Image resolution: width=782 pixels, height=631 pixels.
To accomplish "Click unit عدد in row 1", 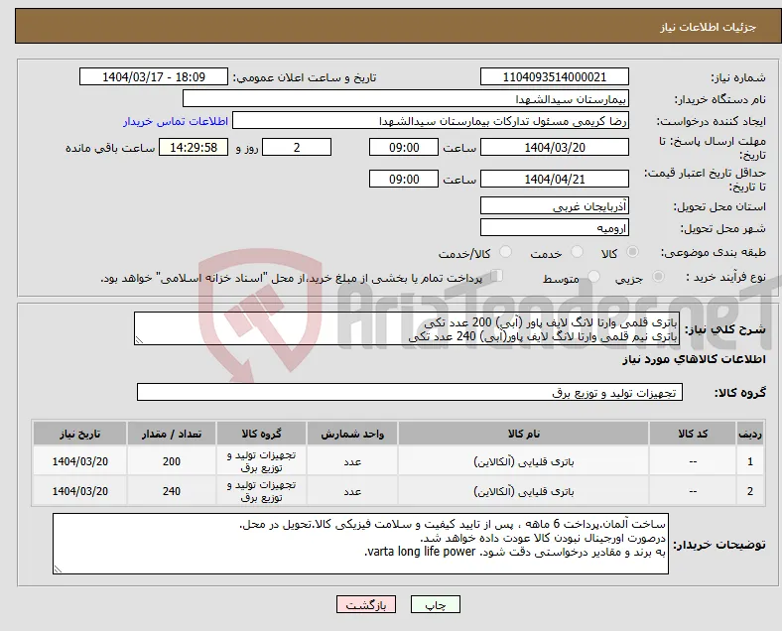I will (352, 462).
